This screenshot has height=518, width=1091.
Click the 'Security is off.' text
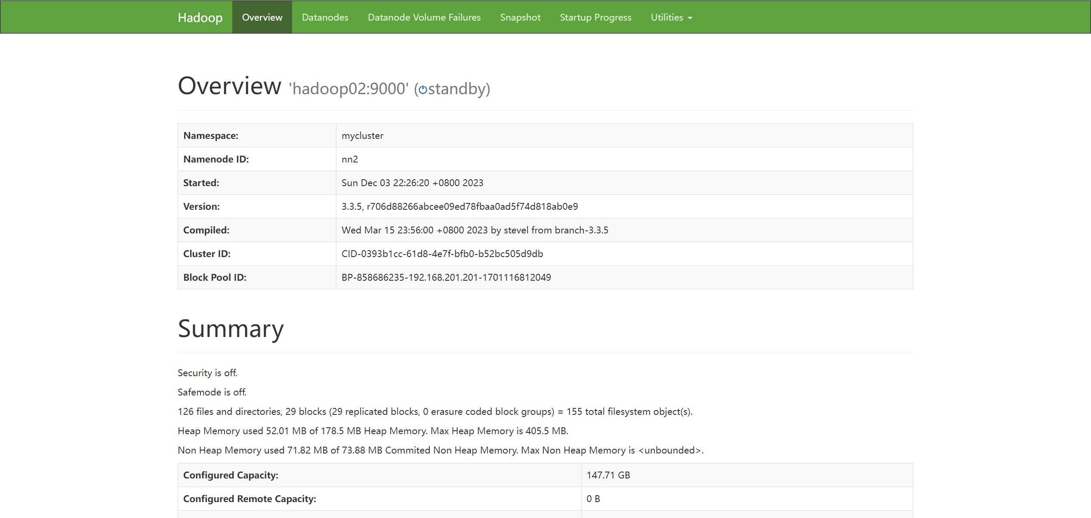(207, 373)
